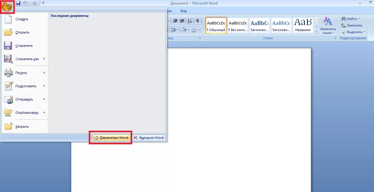The height and width of the screenshot is (192, 374).
Task: Open the Опубликовать submenu
Action: [x=25, y=113]
